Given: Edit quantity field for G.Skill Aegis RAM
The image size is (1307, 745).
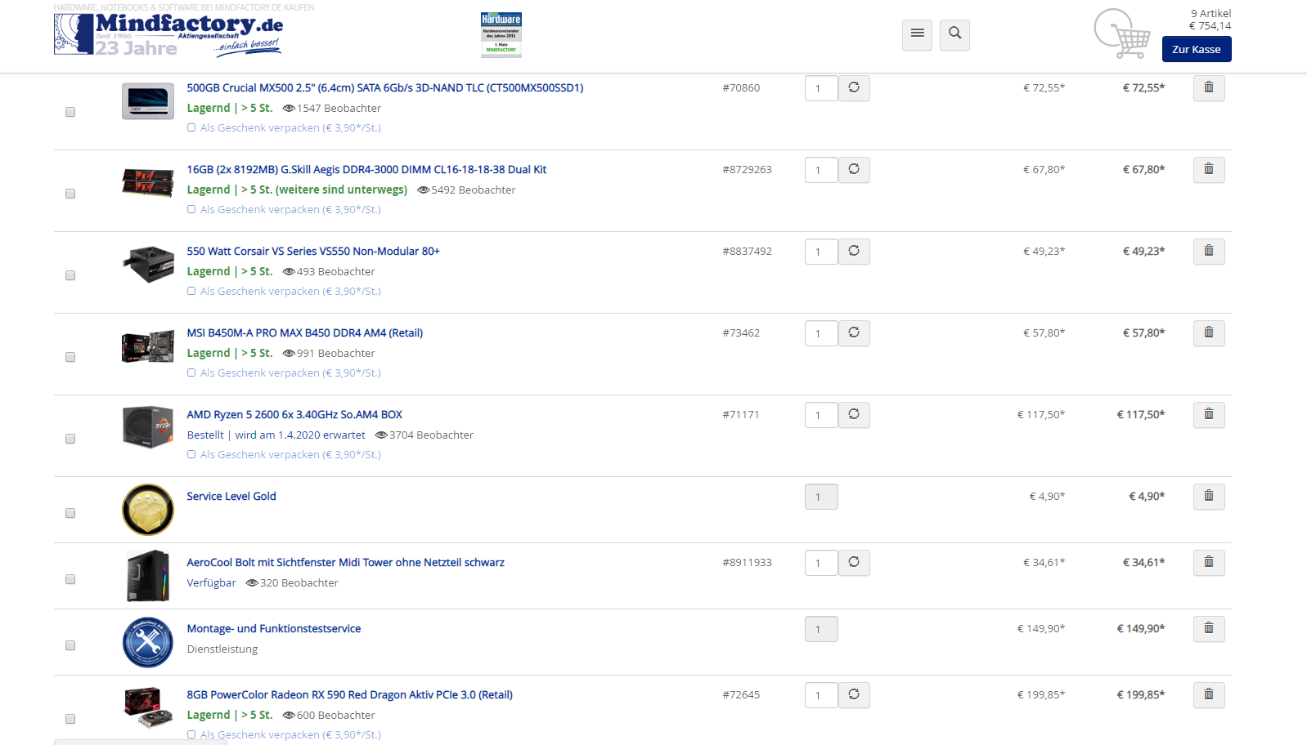Looking at the screenshot, I should click(x=821, y=170).
